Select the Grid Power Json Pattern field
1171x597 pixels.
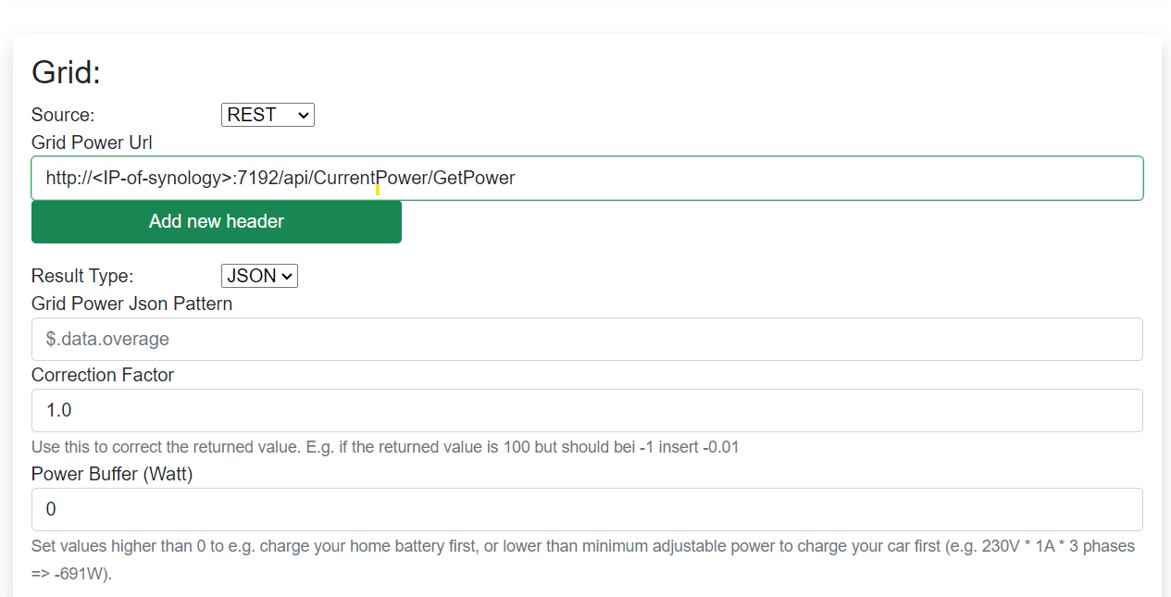pos(588,339)
